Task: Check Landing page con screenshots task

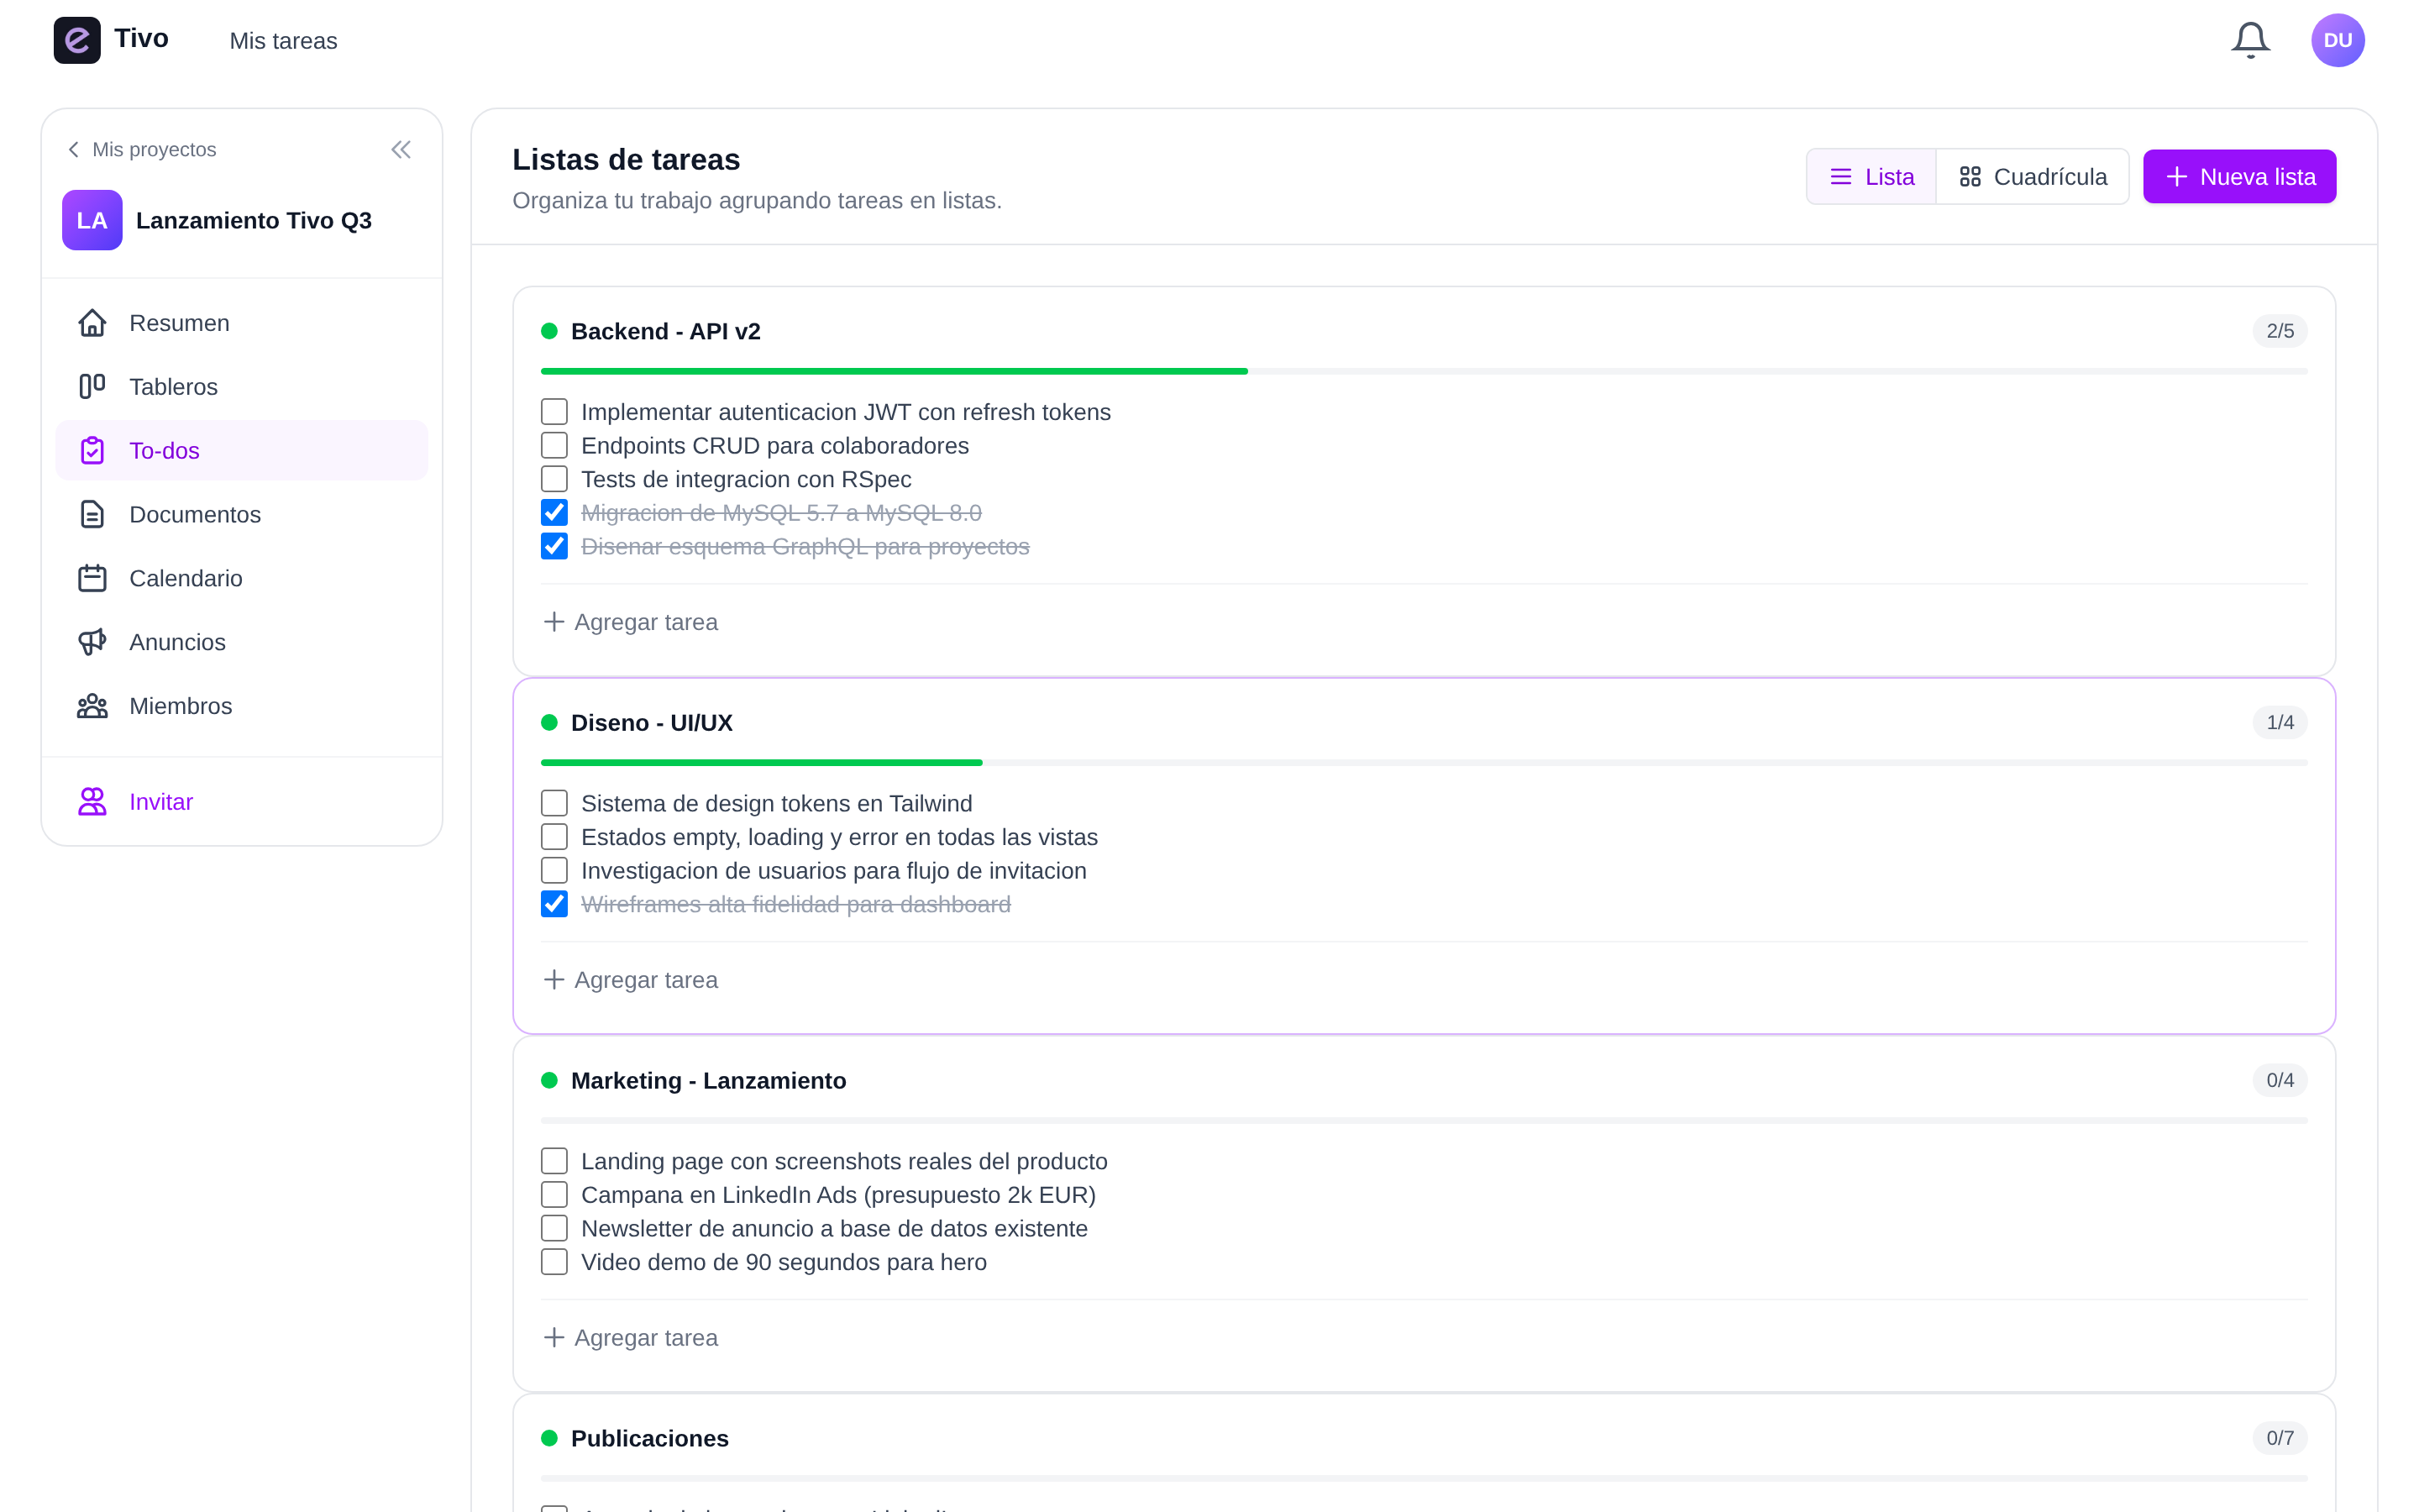Action: (x=554, y=1161)
